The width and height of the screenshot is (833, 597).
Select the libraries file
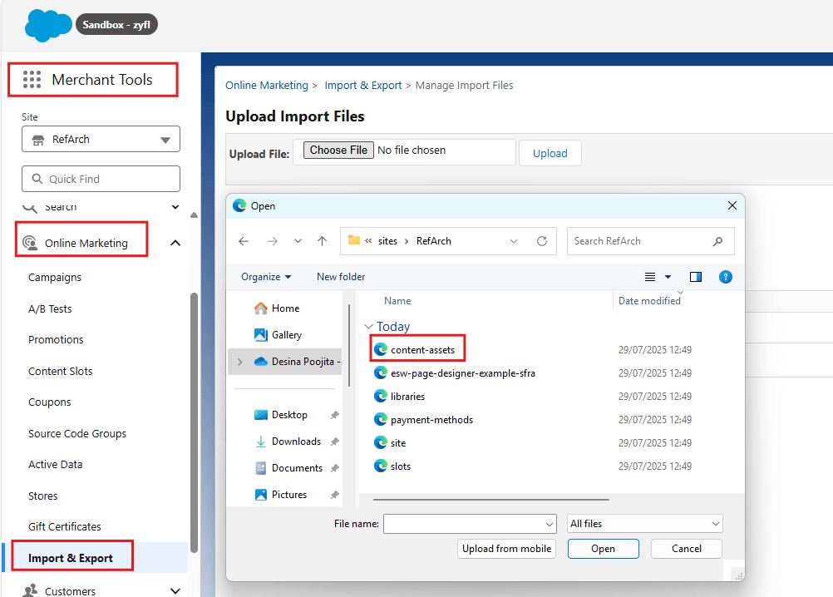pyautogui.click(x=407, y=397)
